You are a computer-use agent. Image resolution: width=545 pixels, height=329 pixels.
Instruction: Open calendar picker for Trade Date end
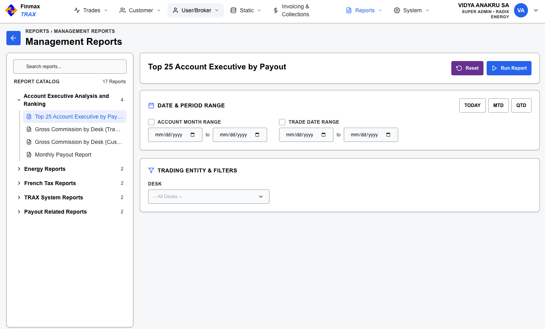coord(388,135)
